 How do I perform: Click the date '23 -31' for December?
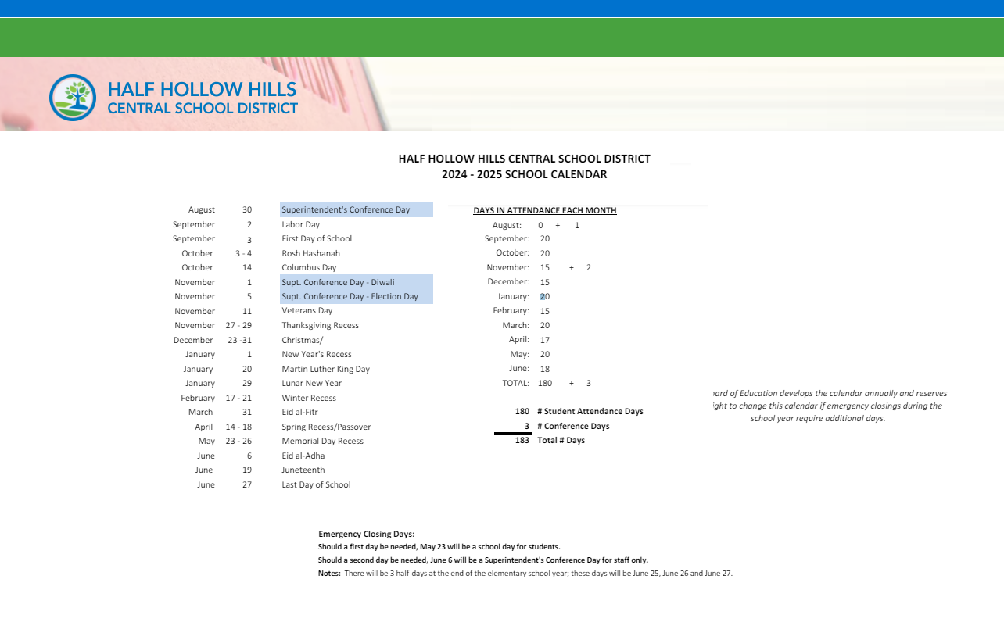pos(240,341)
